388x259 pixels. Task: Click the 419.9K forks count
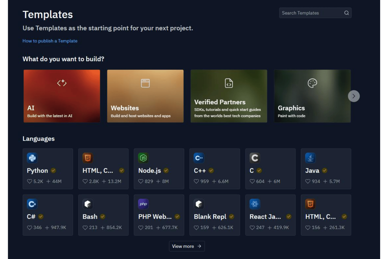pos(281,228)
